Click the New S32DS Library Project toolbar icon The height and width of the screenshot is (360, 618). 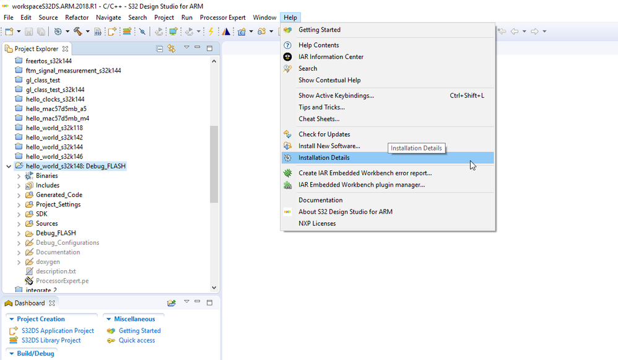click(x=127, y=32)
